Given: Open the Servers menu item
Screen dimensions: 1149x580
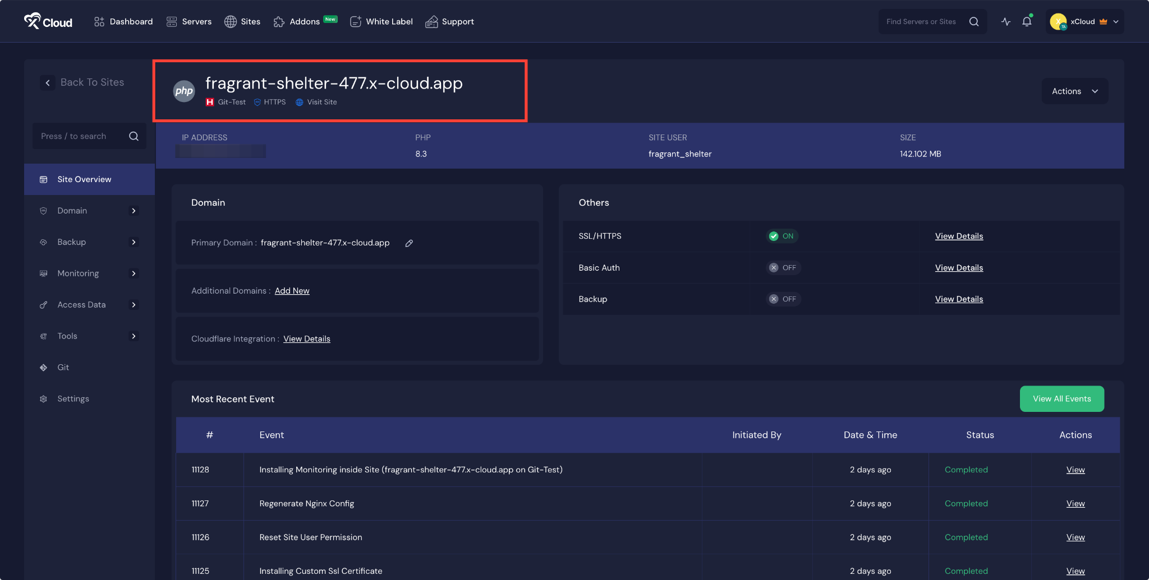Looking at the screenshot, I should pyautogui.click(x=189, y=22).
